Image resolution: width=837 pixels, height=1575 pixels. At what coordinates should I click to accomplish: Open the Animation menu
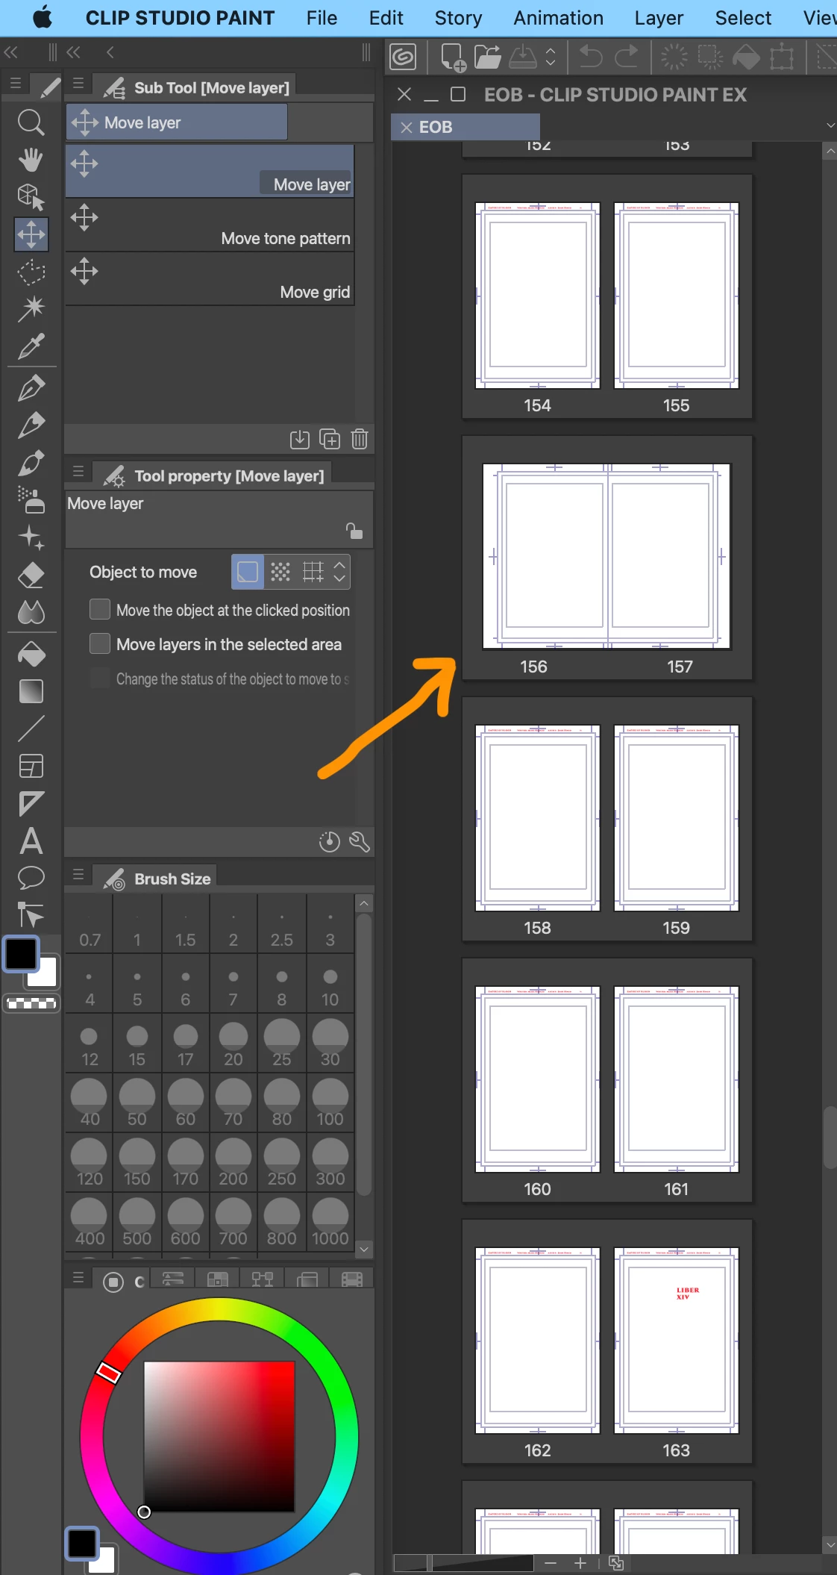558,17
